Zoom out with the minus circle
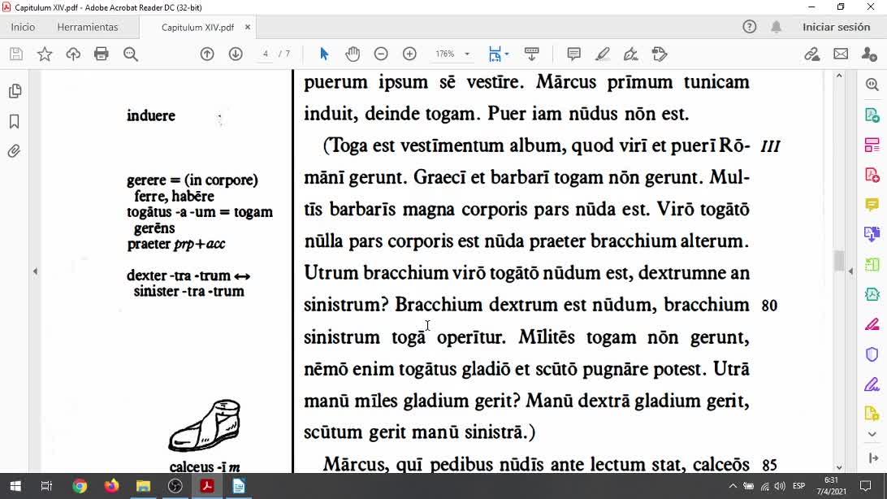887x499 pixels. coord(381,54)
